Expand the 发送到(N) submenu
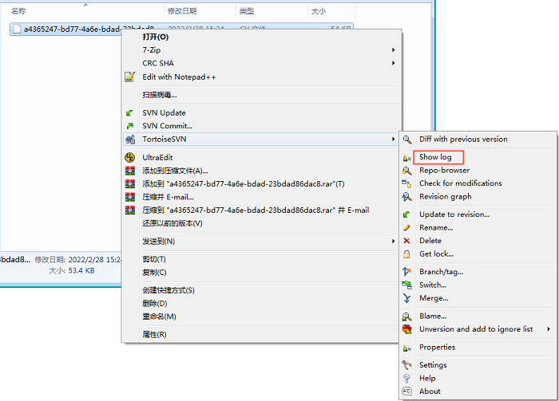Image resolution: width=559 pixels, height=401 pixels. click(393, 242)
